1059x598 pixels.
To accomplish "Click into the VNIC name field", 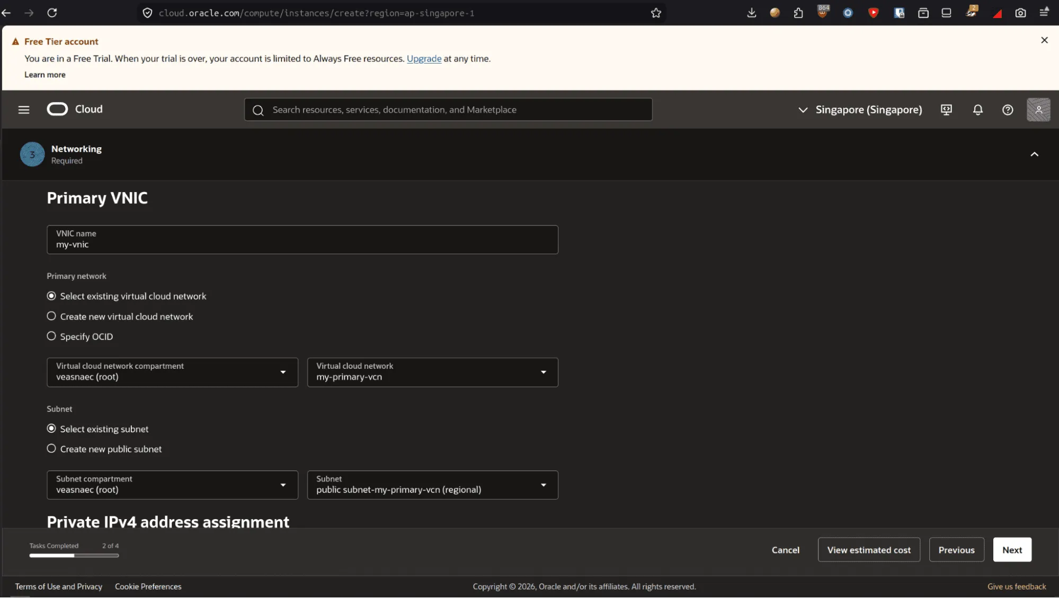I will (302, 240).
